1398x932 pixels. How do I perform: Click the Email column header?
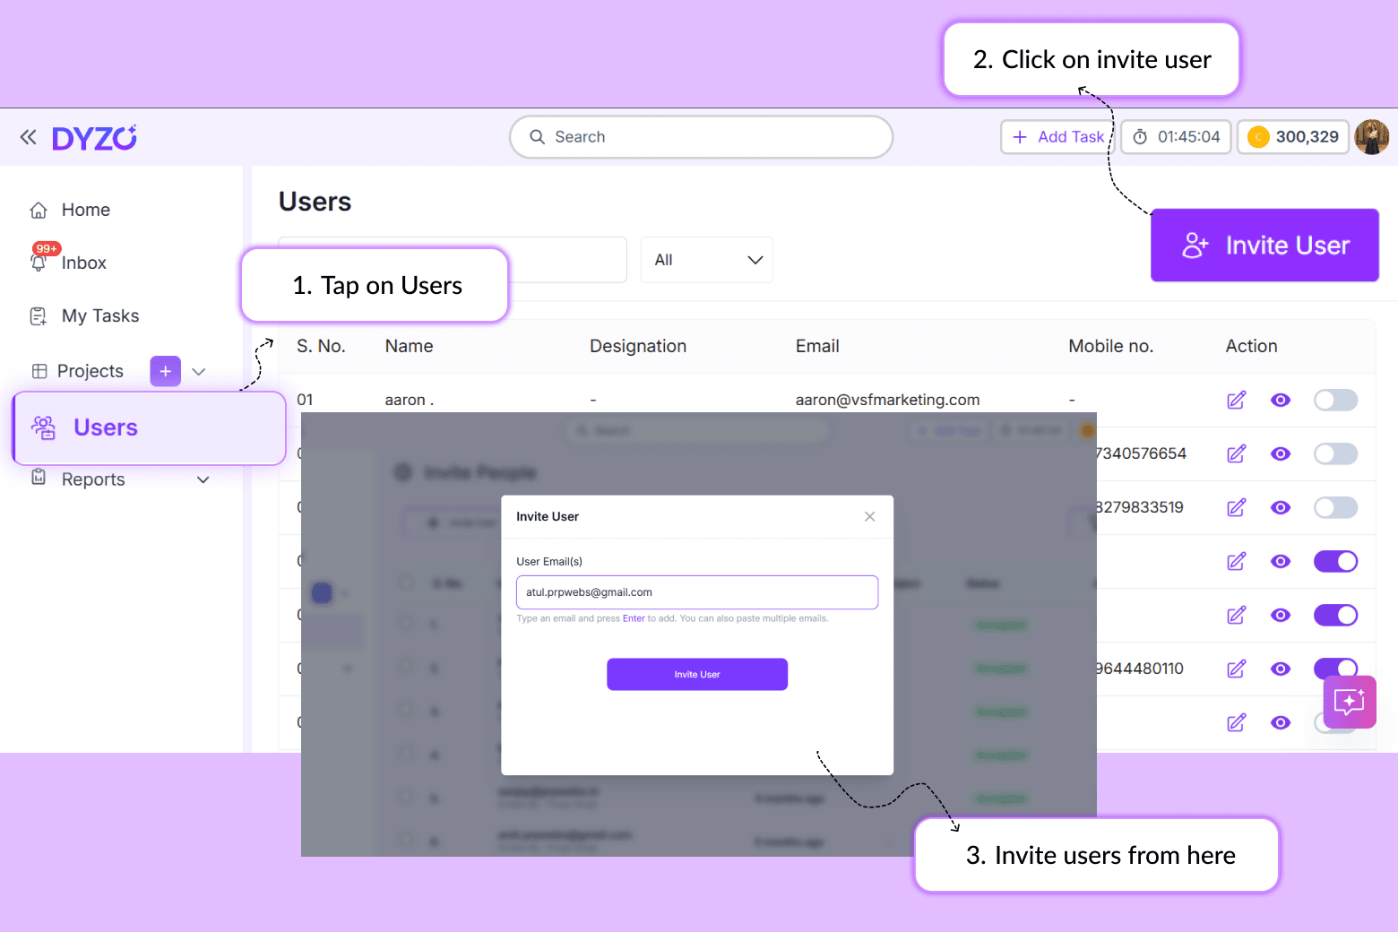click(x=817, y=346)
